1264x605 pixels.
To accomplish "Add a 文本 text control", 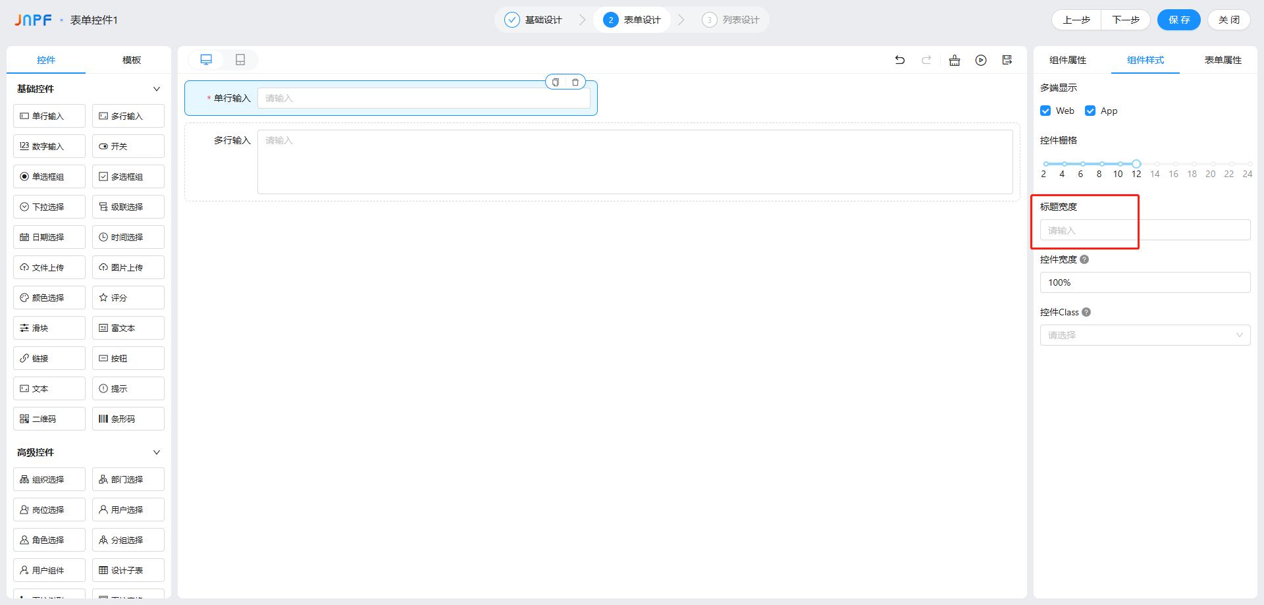I will (49, 388).
